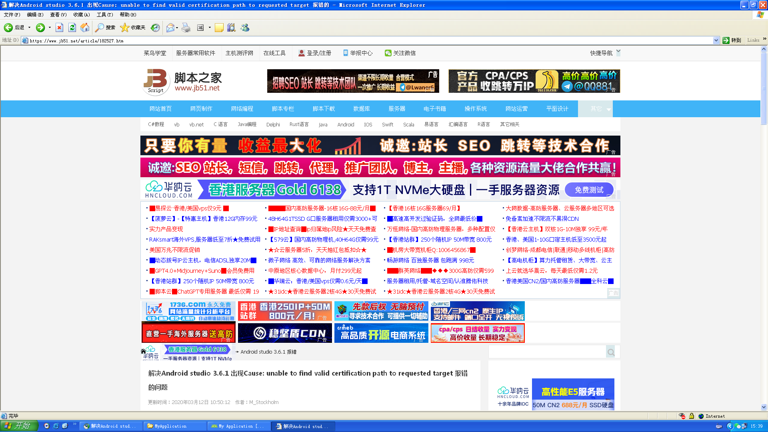Refresh the page with the Refresh icon
The height and width of the screenshot is (432, 768).
click(x=72, y=28)
